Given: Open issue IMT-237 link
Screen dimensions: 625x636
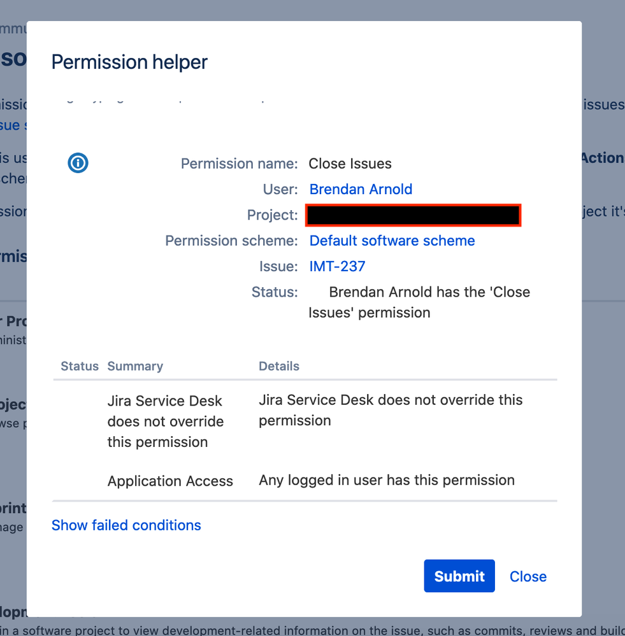Looking at the screenshot, I should 337,266.
